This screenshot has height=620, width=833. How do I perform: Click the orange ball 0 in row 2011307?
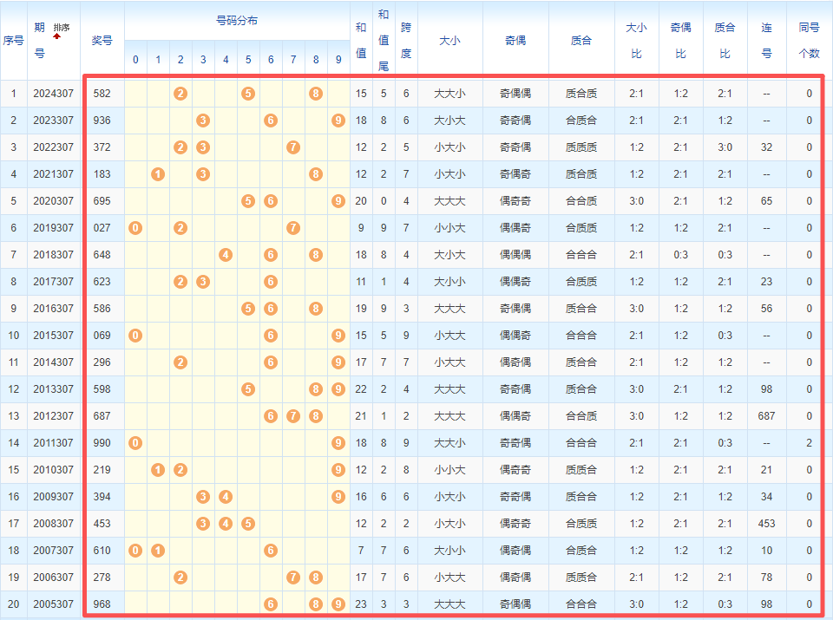coord(135,443)
